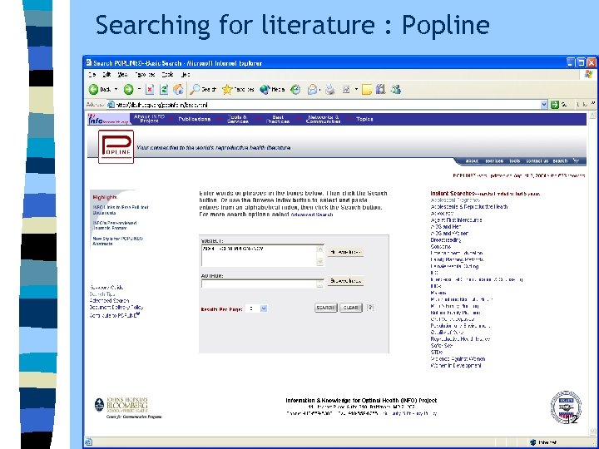Click the green Forward arrow button
Image resolution: width=599 pixels, height=449 pixels.
[x=128, y=89]
